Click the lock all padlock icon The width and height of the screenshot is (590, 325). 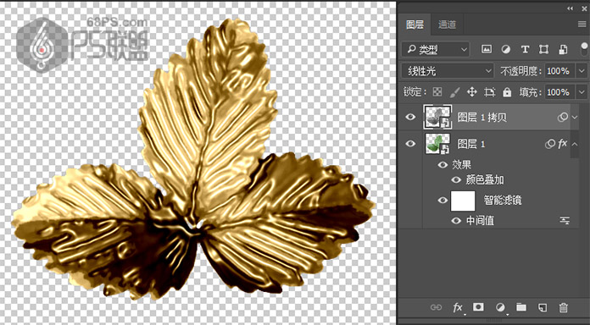507,92
